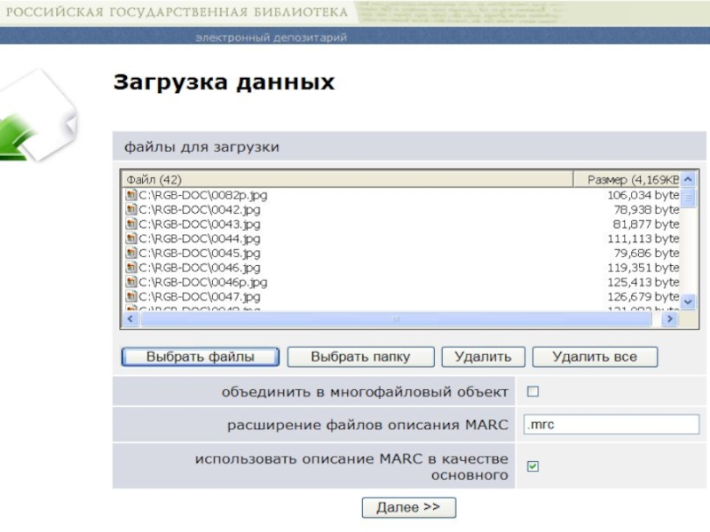Sort by the 'Файл (42)' column header
Image resolution: width=710 pixels, height=532 pixels.
pos(347,180)
